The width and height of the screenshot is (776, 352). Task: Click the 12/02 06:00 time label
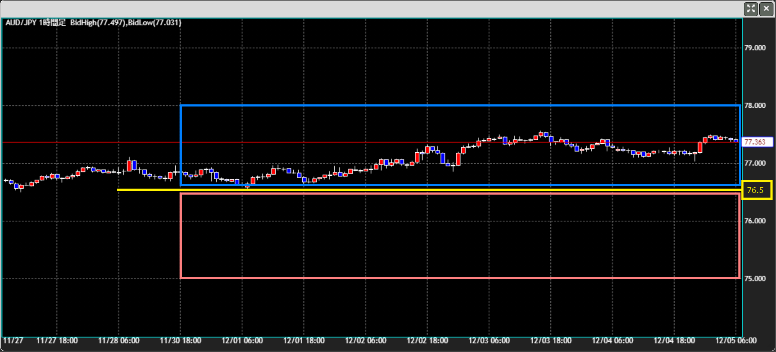(366, 341)
